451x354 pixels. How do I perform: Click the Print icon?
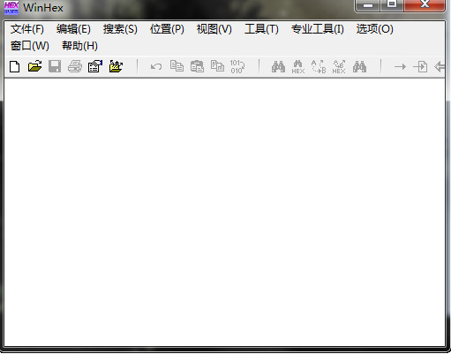coord(75,66)
